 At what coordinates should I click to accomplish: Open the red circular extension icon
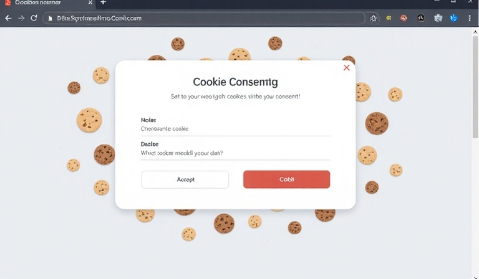(x=404, y=18)
